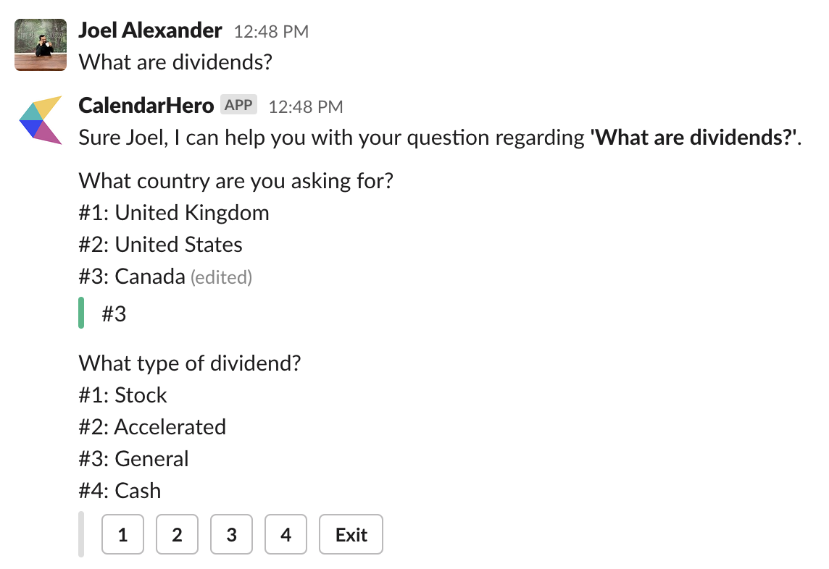Click the "#2: United States" option line
The image size is (829, 569).
(x=161, y=245)
